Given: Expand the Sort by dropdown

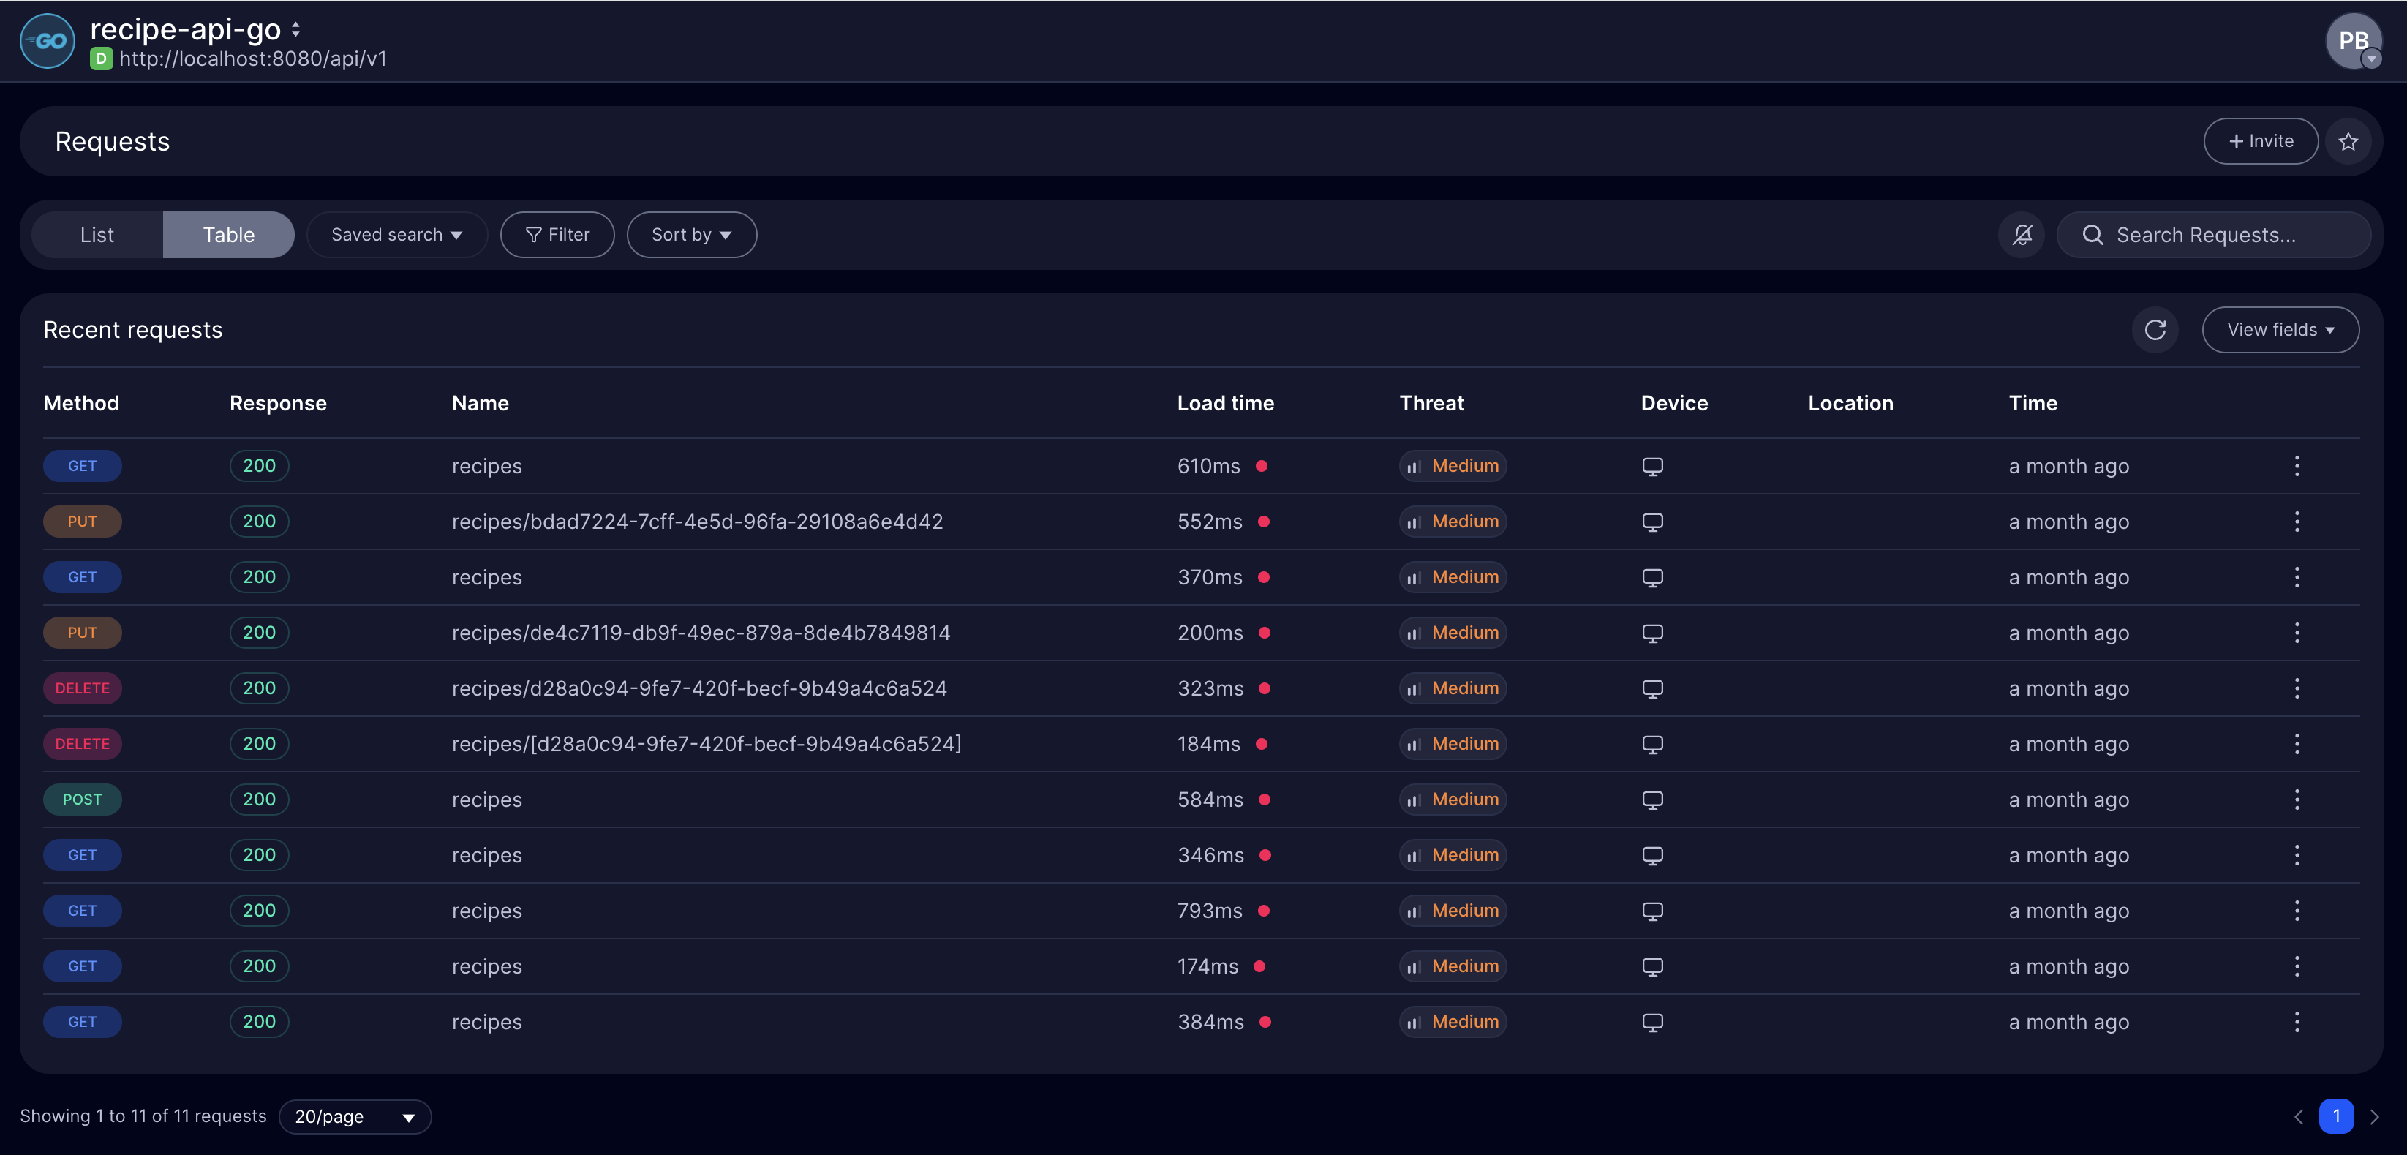Looking at the screenshot, I should click(x=691, y=235).
